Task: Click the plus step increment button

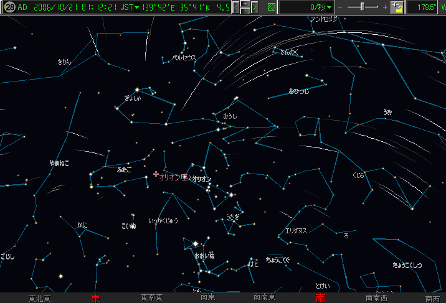Action: pos(245,4)
